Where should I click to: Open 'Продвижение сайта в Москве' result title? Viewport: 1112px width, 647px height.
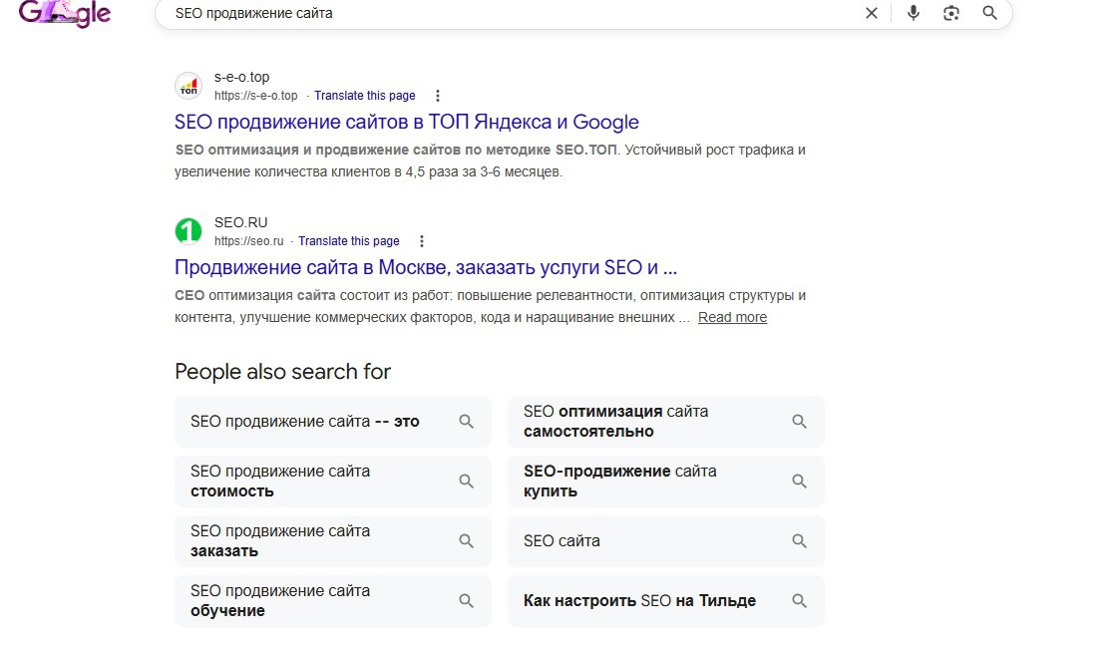(426, 267)
